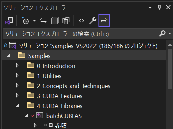Switch between solution and folder views icon

tap(9, 21)
